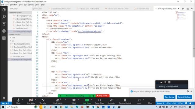The height and width of the screenshot is (109, 195).
Task: Switch Zoom panel to two-row thumbnail view
Action: pyautogui.click(x=165, y=82)
